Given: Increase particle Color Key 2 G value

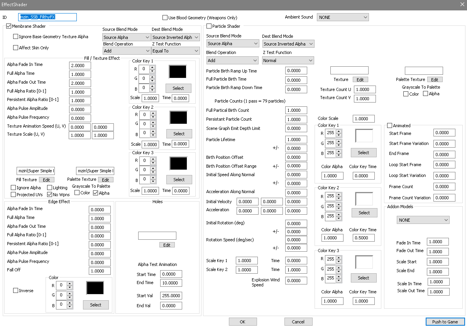Looking at the screenshot, I should 339,204.
